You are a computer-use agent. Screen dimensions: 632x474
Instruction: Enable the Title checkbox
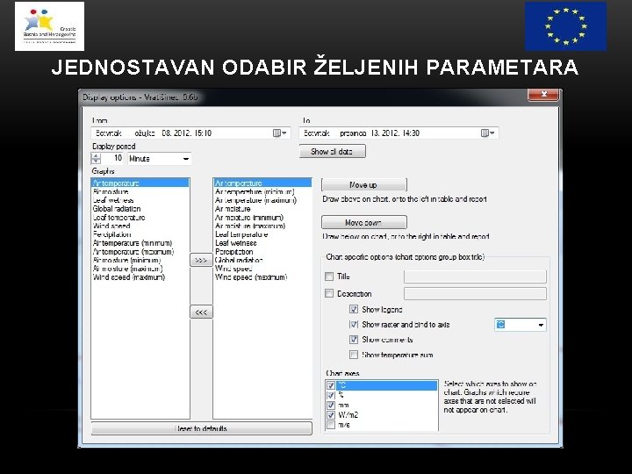329,276
